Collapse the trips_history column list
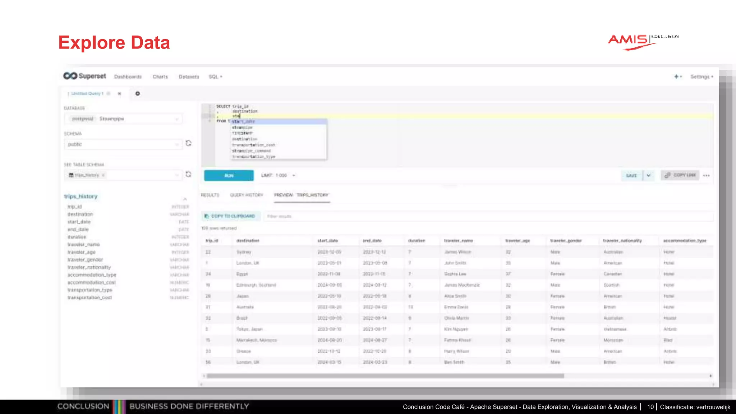Screen dimensions: 736x414 click(x=185, y=199)
